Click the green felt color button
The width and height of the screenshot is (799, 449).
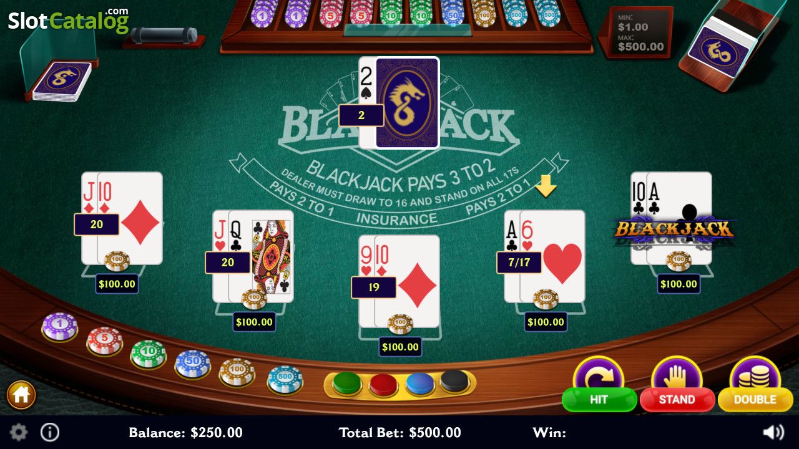pos(347,382)
